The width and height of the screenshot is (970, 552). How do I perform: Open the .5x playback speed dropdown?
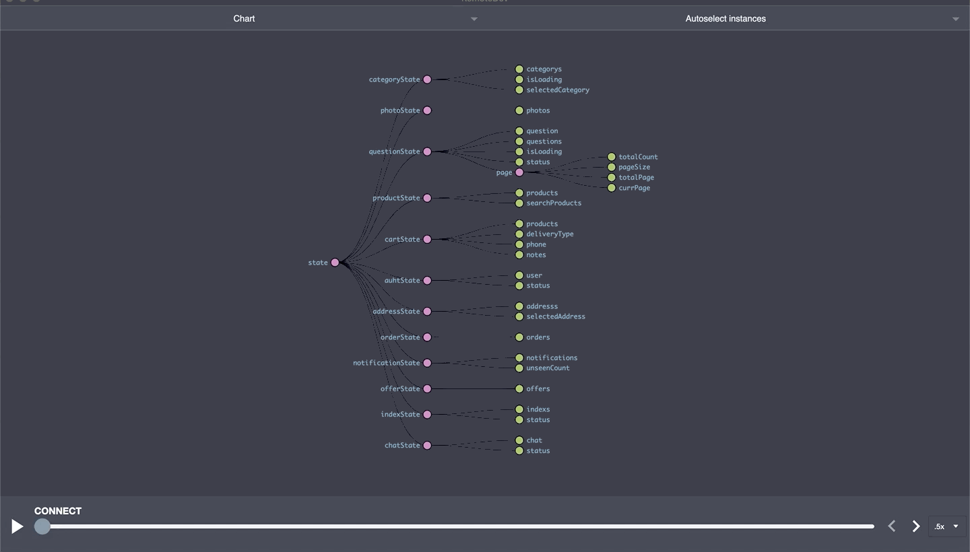point(946,526)
